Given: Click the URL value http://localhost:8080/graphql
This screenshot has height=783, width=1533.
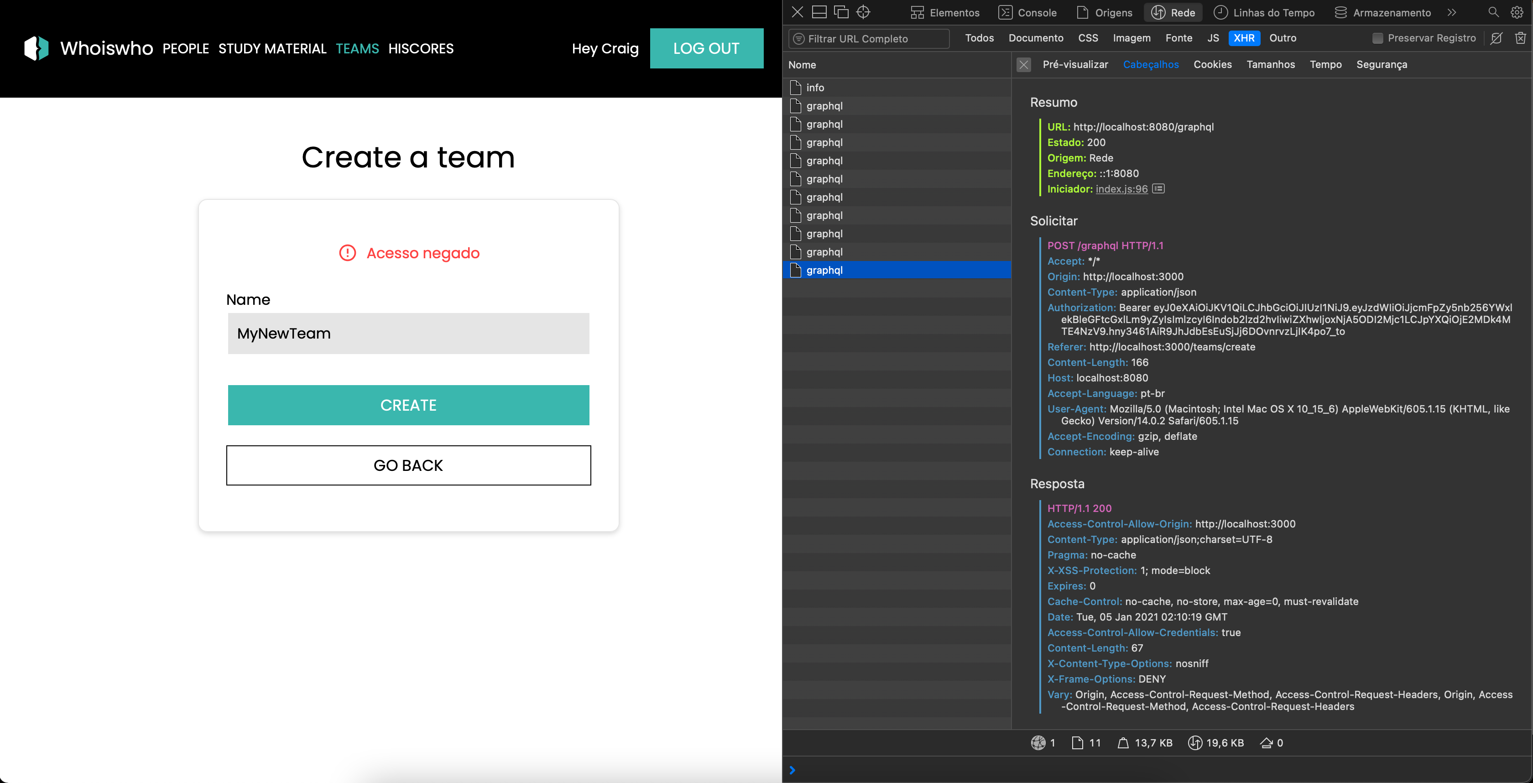Looking at the screenshot, I should pos(1143,127).
